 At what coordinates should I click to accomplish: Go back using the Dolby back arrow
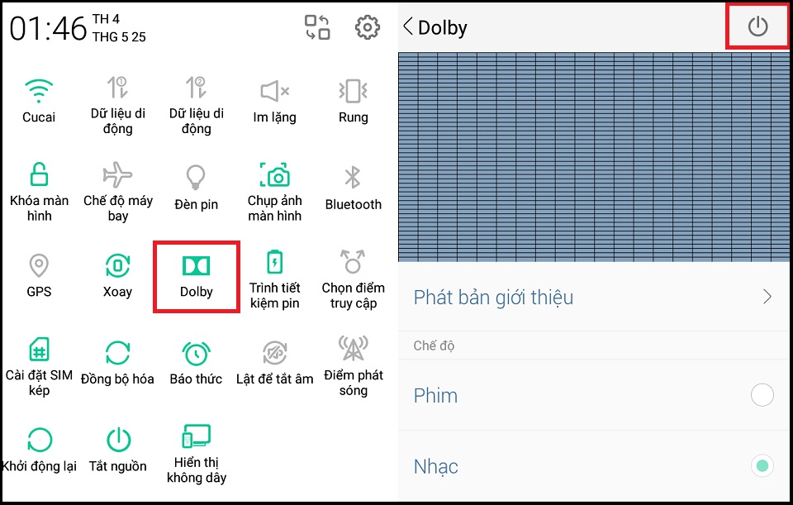(x=407, y=26)
